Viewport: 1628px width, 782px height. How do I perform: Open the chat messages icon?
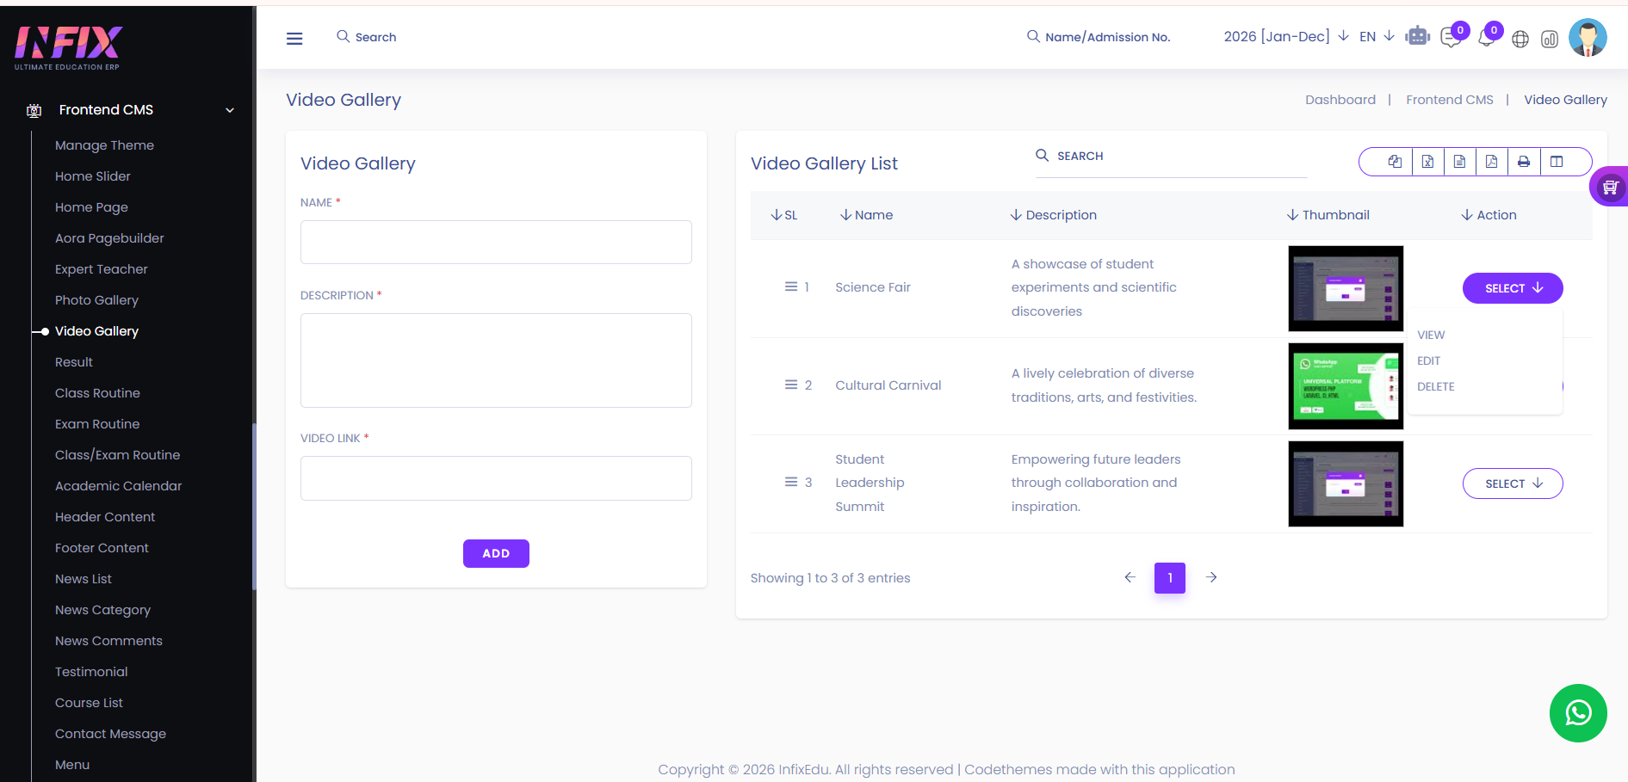tap(1451, 39)
